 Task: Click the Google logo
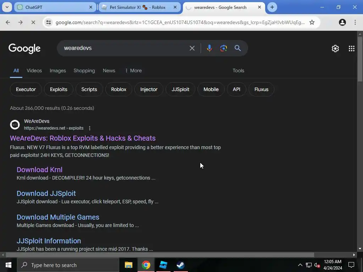pyautogui.click(x=24, y=49)
